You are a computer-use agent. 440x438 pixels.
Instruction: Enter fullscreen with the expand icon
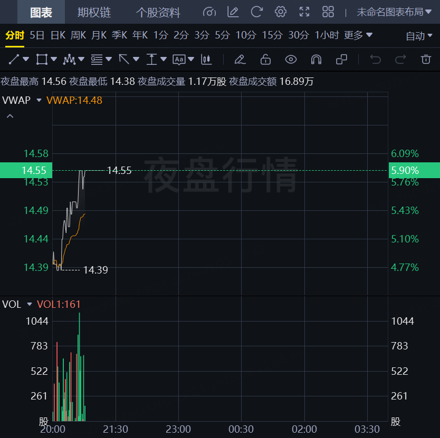[304, 12]
